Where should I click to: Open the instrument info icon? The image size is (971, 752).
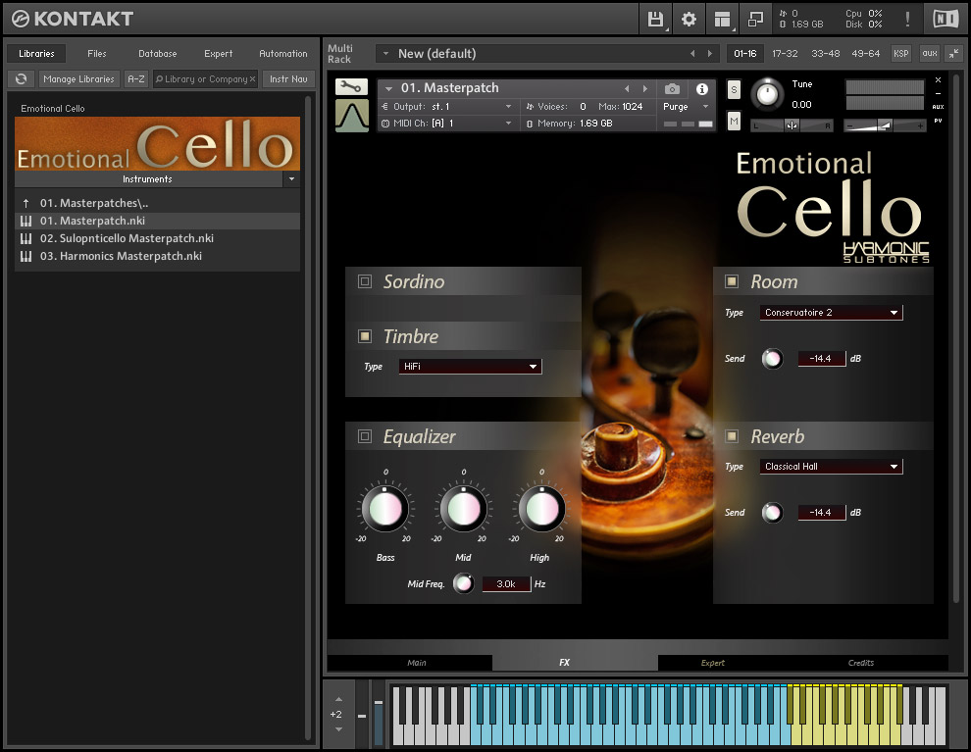click(702, 89)
